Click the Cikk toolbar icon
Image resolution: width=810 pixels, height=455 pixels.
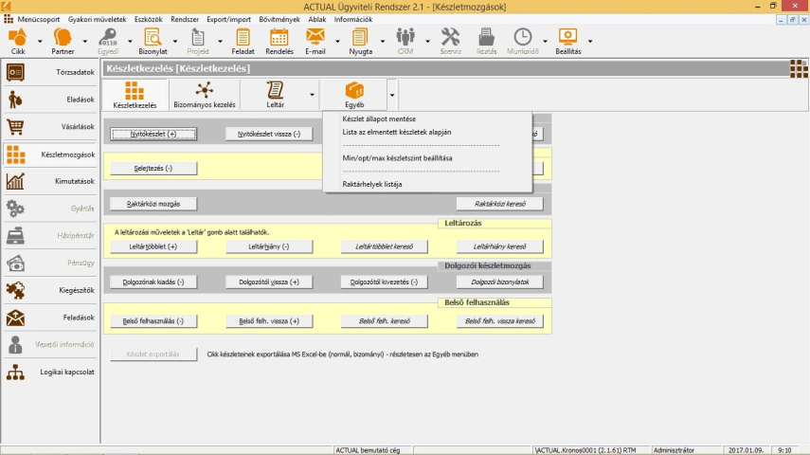click(18, 37)
